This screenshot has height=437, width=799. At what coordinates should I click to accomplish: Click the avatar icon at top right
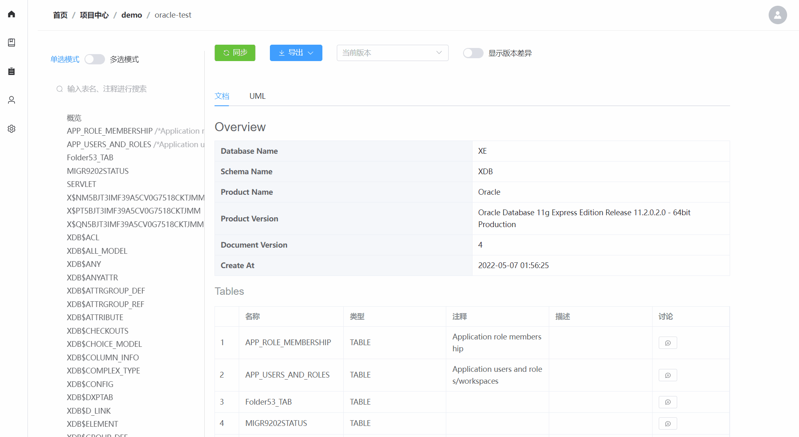coord(777,15)
